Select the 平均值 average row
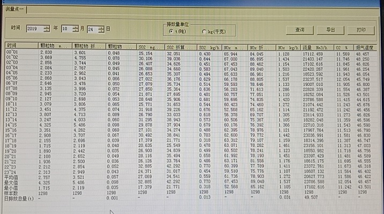 191,177
